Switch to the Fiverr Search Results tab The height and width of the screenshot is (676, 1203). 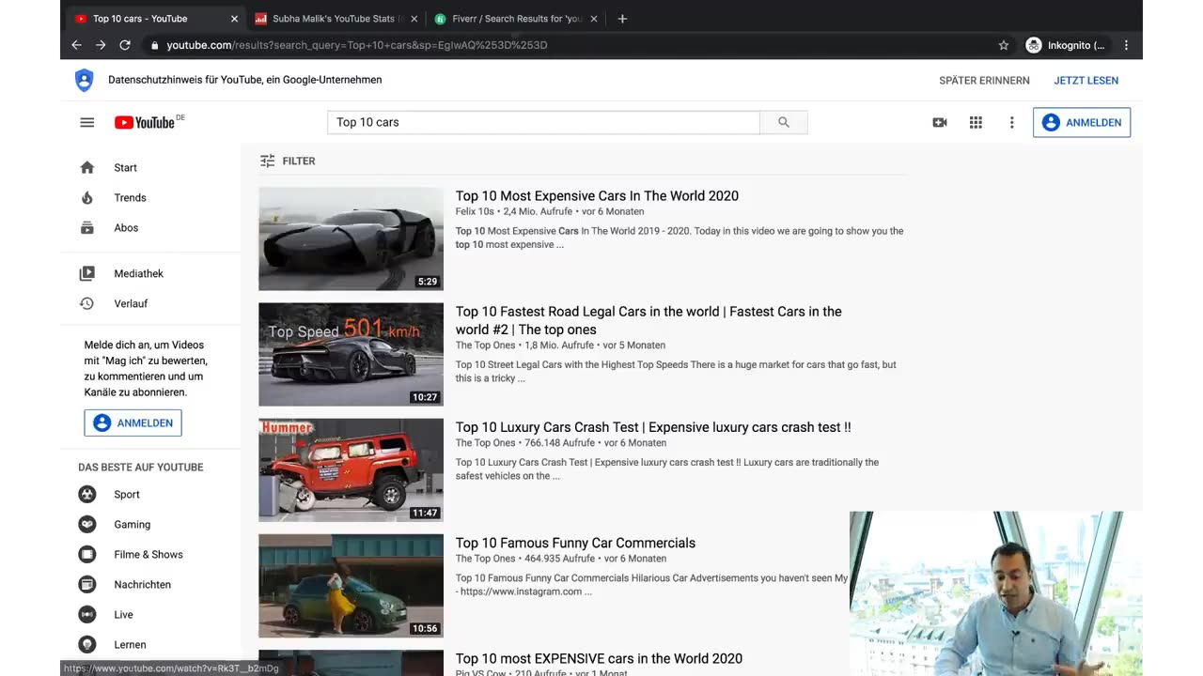tap(515, 18)
